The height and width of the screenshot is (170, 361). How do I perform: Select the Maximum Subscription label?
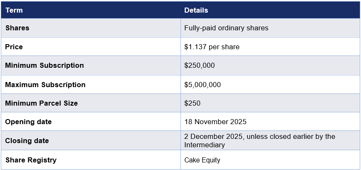(x=45, y=85)
